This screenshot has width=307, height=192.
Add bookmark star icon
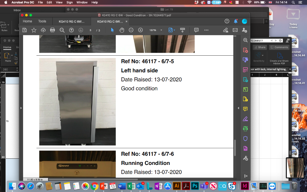click(34, 30)
